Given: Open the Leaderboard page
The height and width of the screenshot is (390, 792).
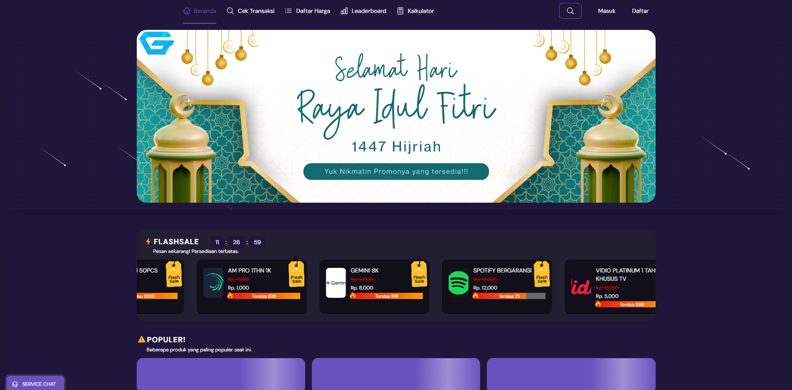Looking at the screenshot, I should click(x=363, y=11).
